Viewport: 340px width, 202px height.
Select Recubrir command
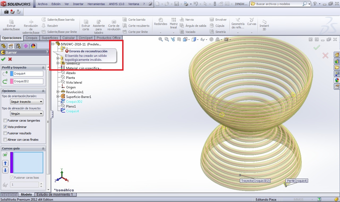(x=50, y=26)
